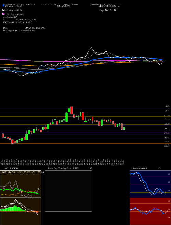Screen dimensions: 171x225
Task: Click the 365.67 price axis label
Action: tap(167, 137)
